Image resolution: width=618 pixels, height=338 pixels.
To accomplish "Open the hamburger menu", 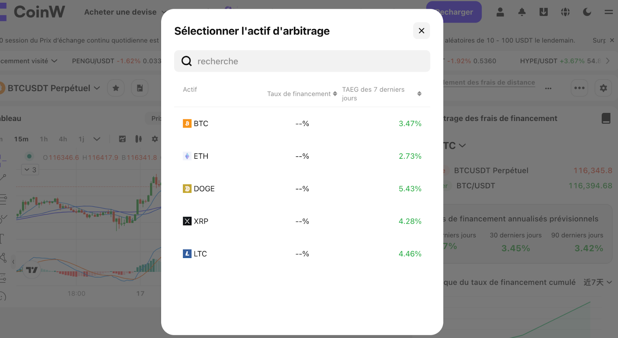I will (609, 12).
